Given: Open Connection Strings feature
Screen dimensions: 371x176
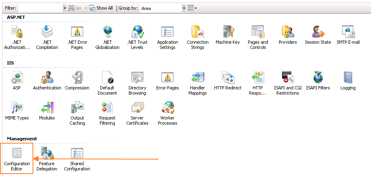Looking at the screenshot, I should coord(198,37).
